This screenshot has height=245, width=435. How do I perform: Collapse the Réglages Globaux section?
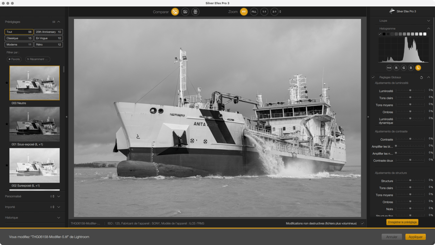click(x=429, y=77)
